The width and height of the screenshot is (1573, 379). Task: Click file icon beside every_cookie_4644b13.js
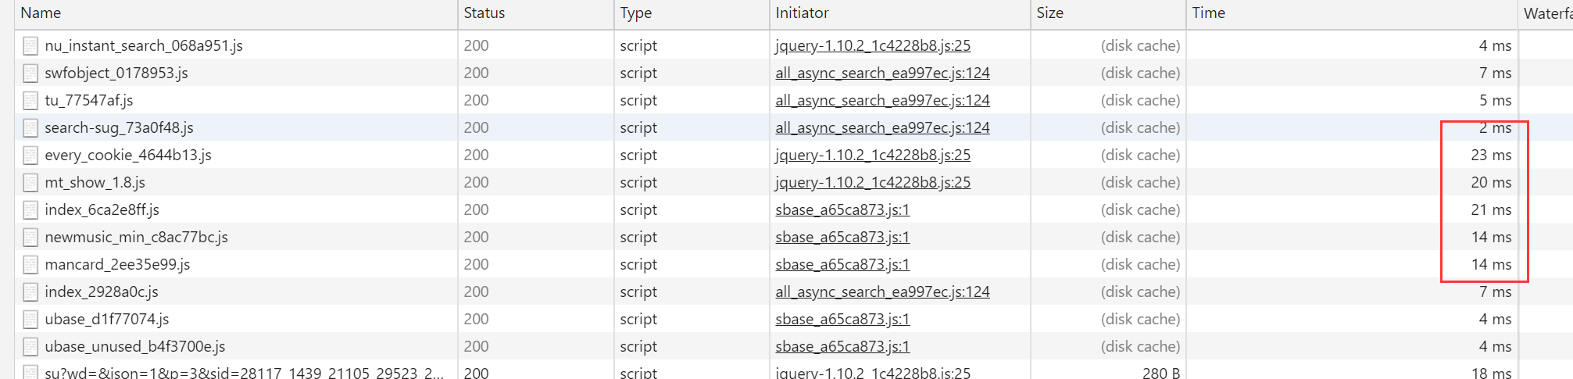tap(30, 156)
